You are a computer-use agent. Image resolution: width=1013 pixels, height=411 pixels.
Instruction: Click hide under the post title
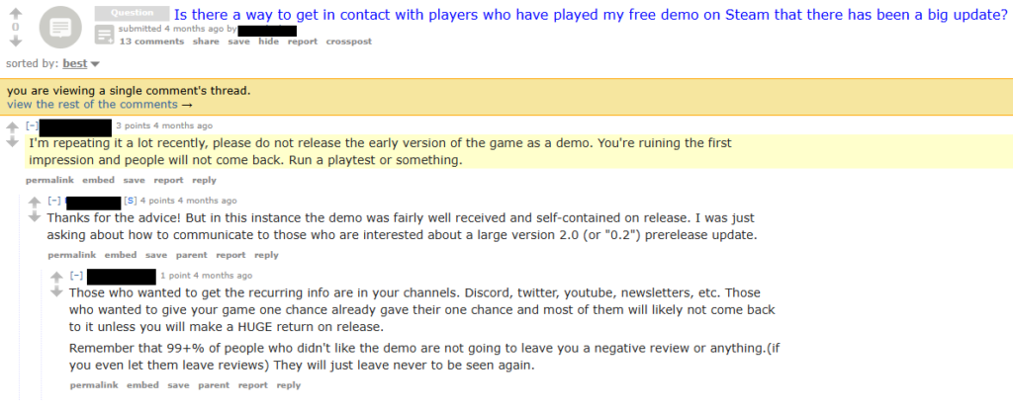coord(269,41)
